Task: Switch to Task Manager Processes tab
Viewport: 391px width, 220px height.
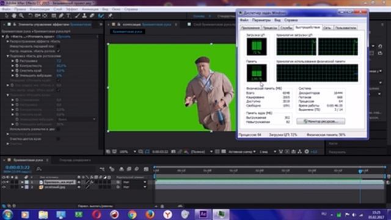Action: point(270,28)
